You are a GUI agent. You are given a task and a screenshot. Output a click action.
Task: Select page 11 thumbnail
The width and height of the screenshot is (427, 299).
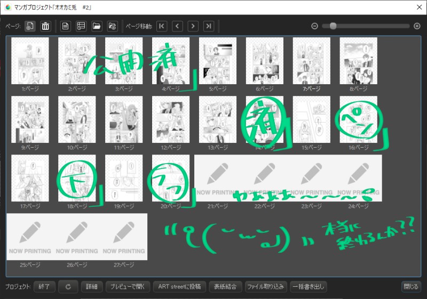(x=124, y=119)
